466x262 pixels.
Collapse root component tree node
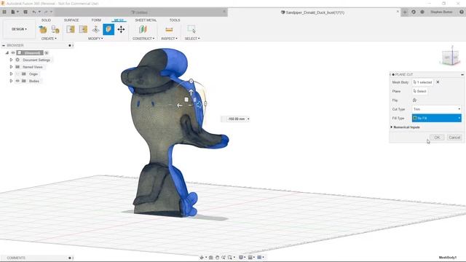click(x=7, y=53)
